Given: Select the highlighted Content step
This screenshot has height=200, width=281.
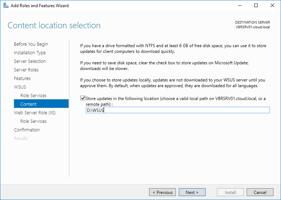Looking at the screenshot, I should [x=29, y=104].
